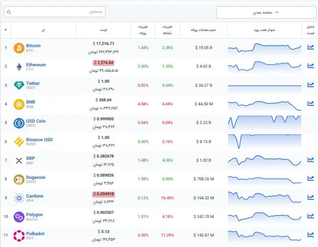Sort by monthly change column header
The width and height of the screenshot is (318, 247).
click(167, 30)
